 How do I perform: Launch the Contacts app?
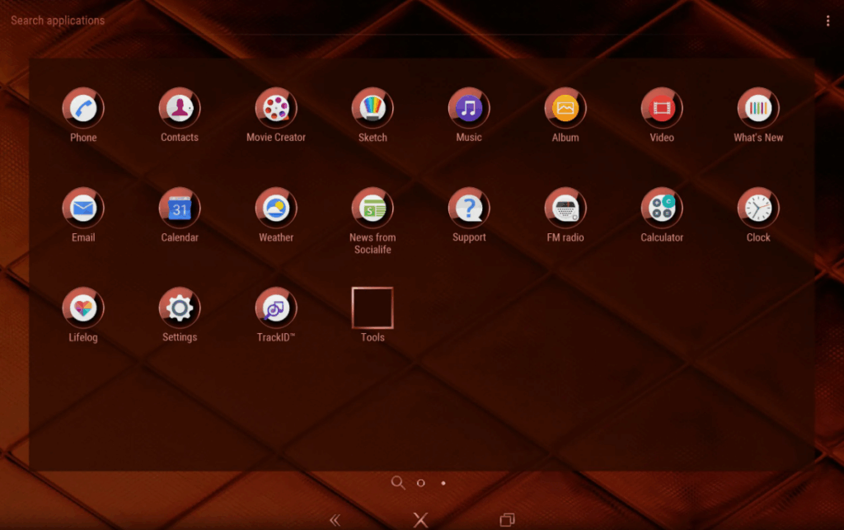pyautogui.click(x=180, y=109)
